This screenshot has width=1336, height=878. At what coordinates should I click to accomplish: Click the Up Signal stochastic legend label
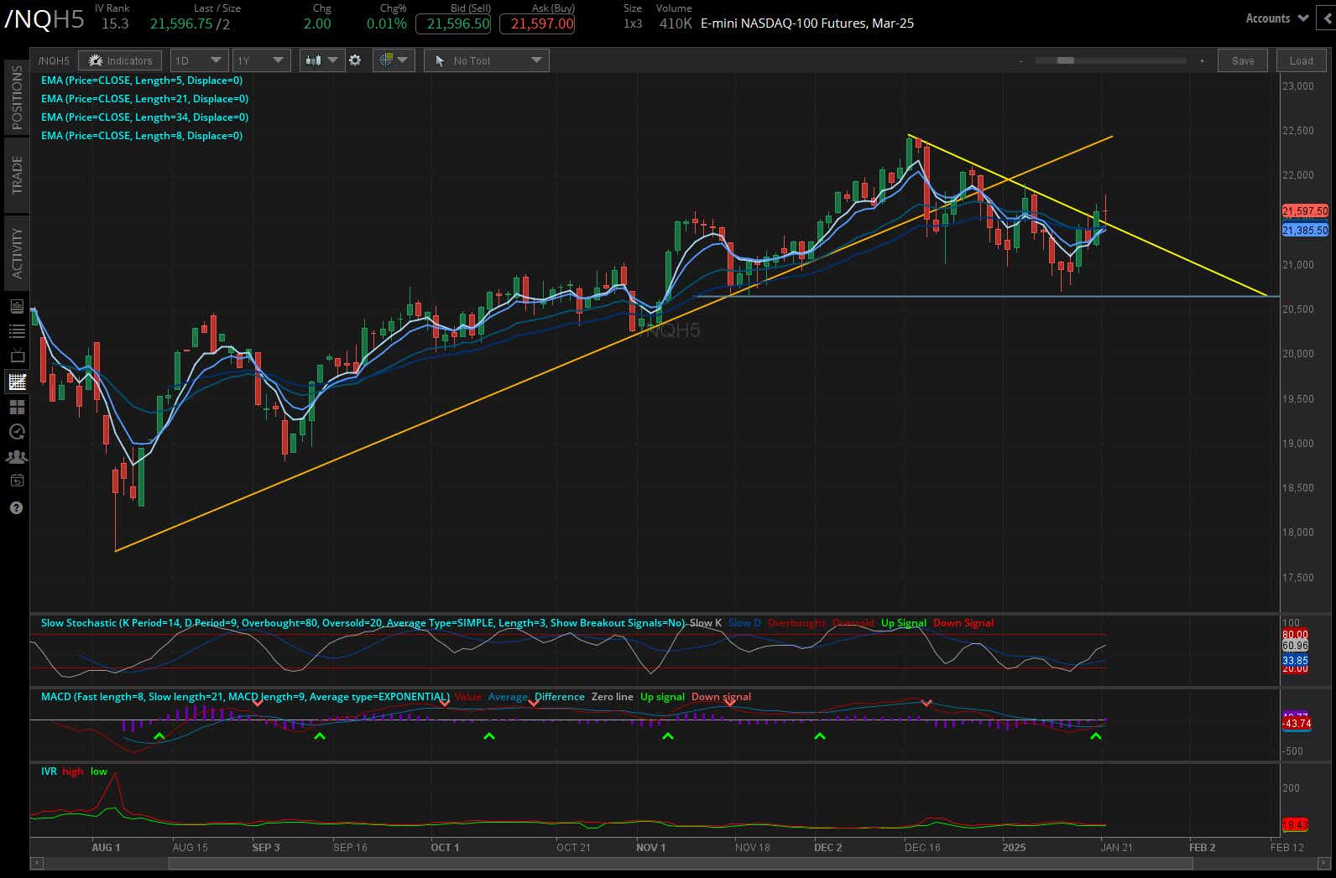pyautogui.click(x=904, y=623)
